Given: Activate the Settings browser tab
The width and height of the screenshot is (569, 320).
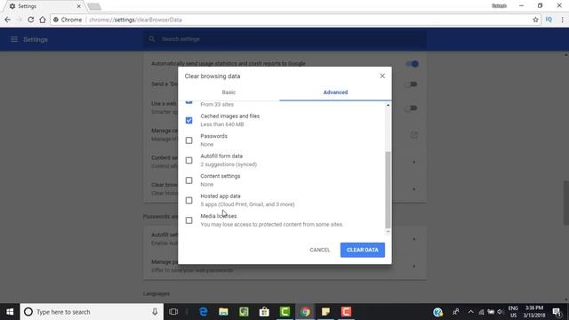Looking at the screenshot, I should [43, 6].
